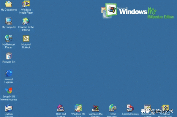Click the "My Computer" label text

[9, 27]
